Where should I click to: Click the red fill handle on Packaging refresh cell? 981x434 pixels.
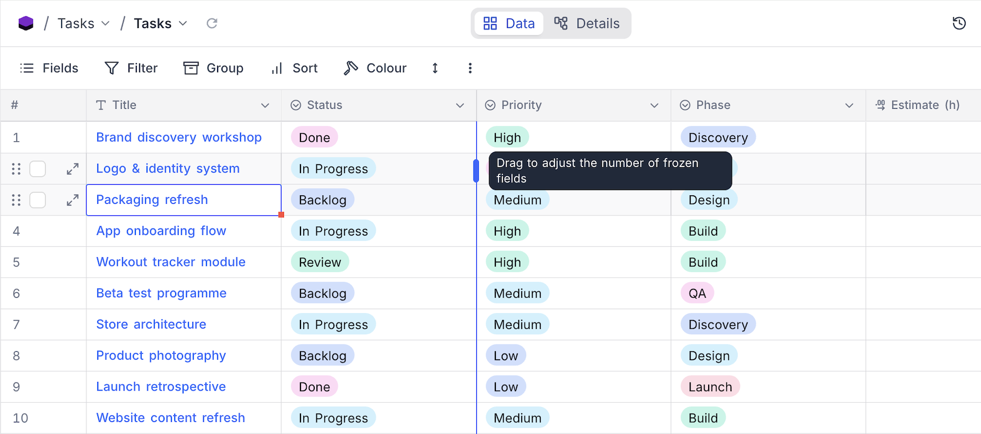pyautogui.click(x=281, y=215)
